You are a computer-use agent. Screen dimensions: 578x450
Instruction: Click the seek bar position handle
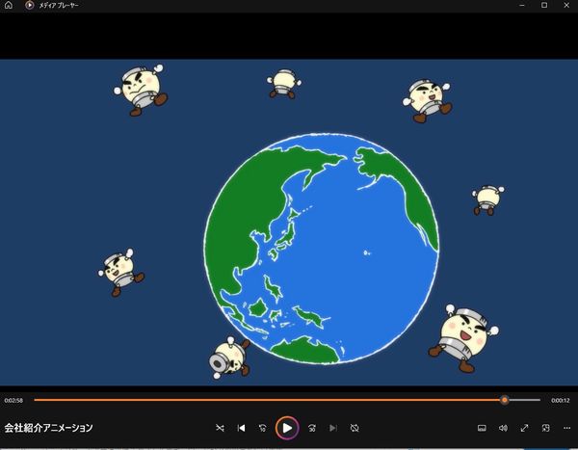[504, 399]
